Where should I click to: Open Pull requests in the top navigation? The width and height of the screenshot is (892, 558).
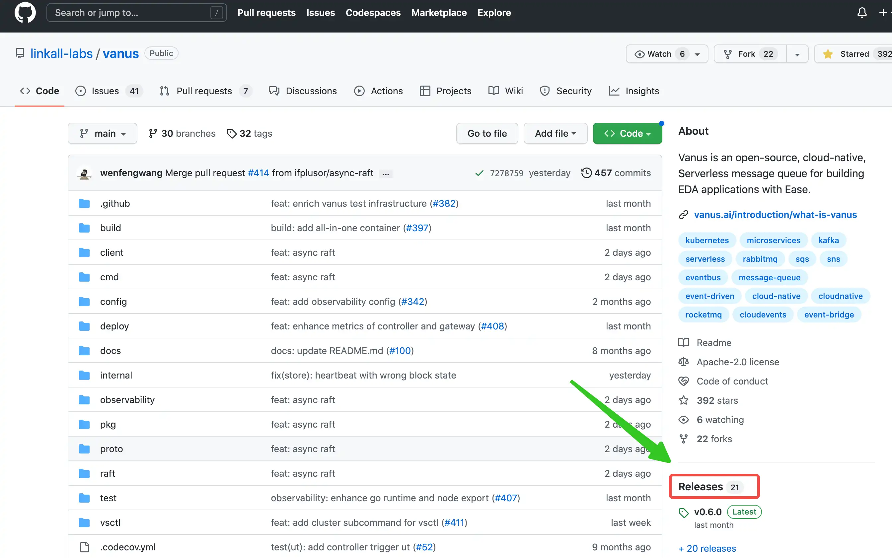tap(266, 13)
